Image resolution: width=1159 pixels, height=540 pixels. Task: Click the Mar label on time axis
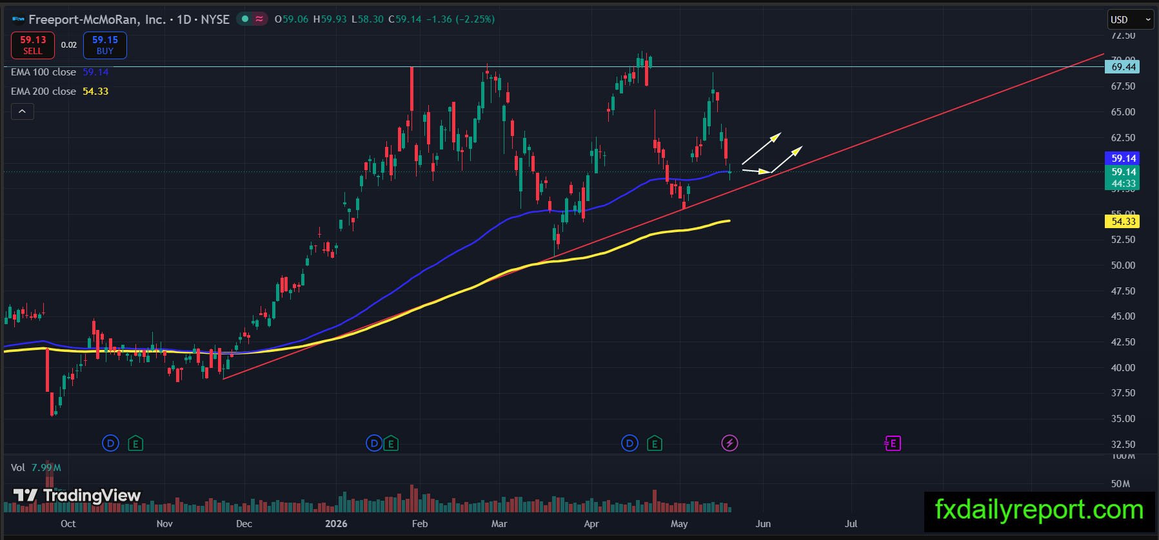click(x=499, y=524)
